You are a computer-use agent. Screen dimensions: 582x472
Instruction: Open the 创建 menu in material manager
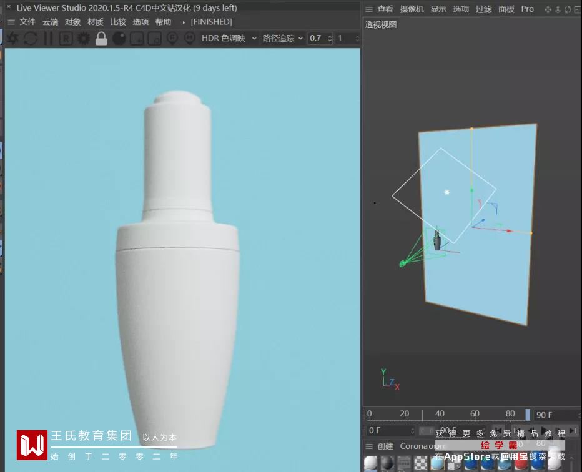coord(385,446)
